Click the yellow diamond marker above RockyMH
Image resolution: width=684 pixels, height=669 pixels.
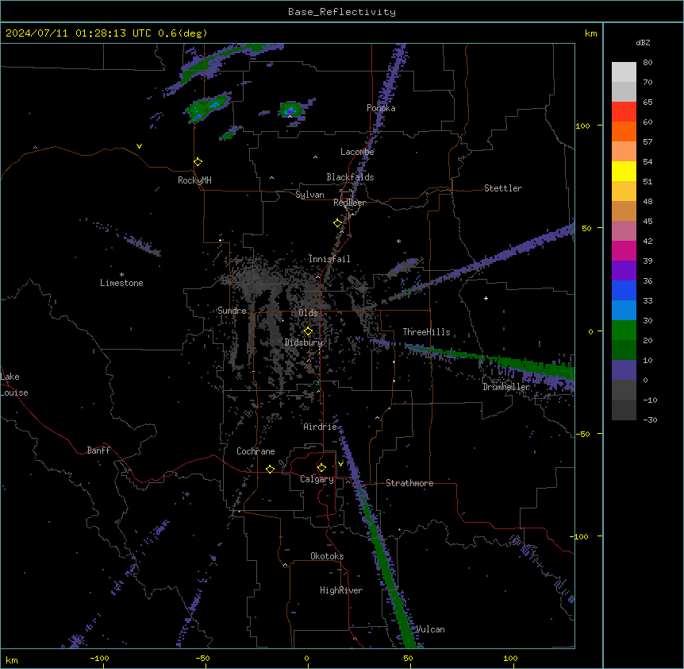coord(198,162)
